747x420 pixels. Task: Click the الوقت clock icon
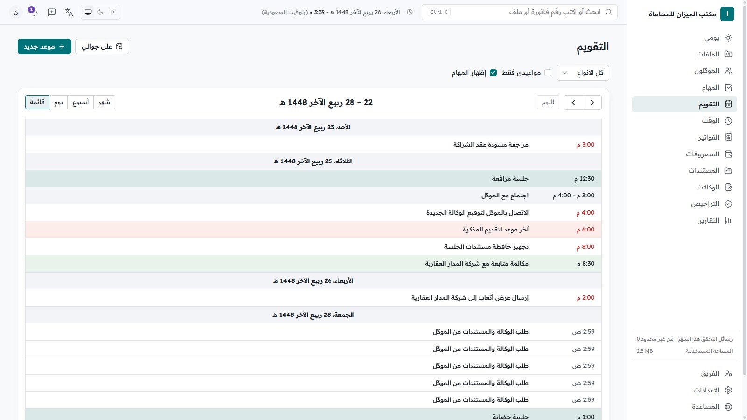click(x=728, y=121)
